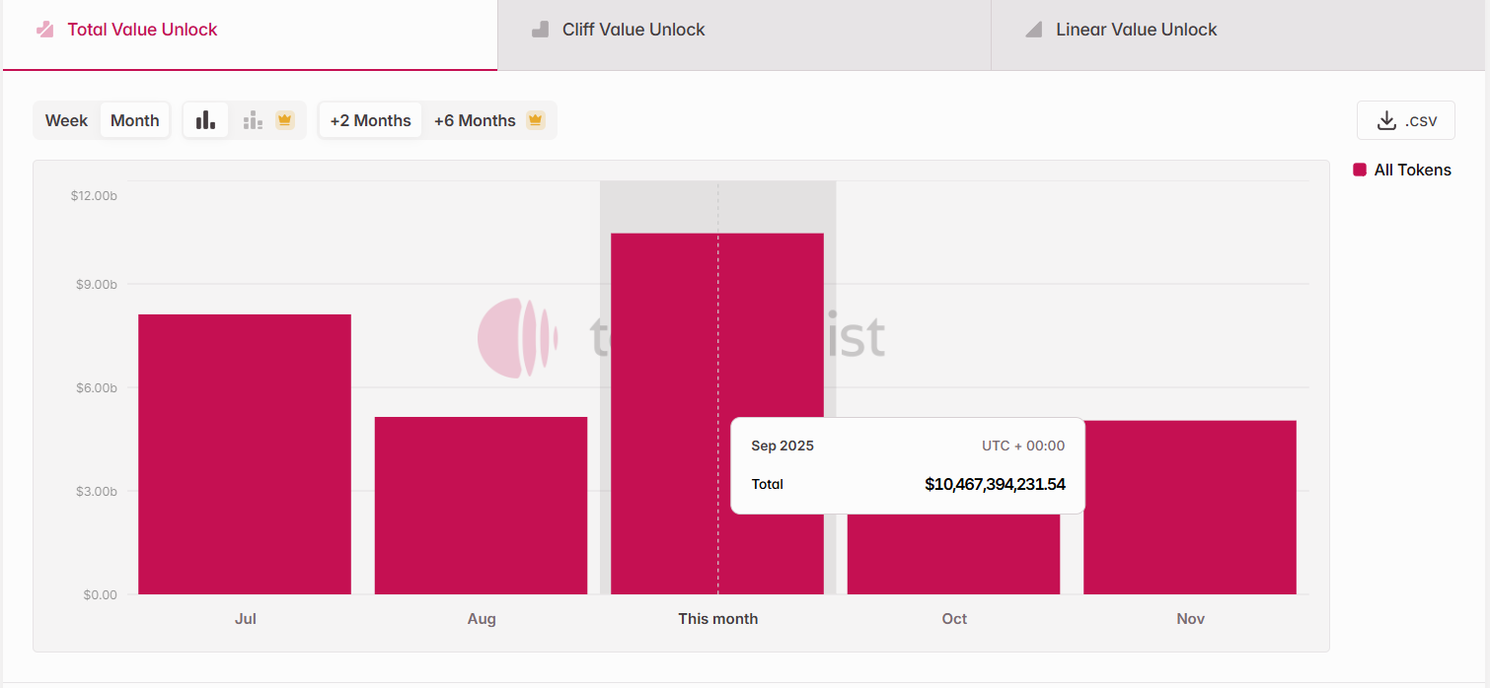
Task: Click the Total Value Unlock tab icon
Action: [x=44, y=30]
